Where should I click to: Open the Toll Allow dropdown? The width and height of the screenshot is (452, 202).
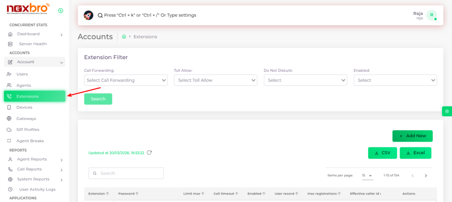click(215, 80)
